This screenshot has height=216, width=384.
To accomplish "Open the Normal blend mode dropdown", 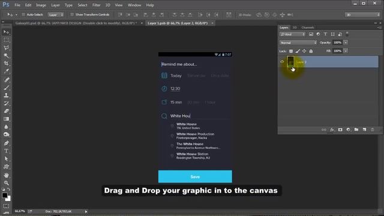I will pos(298,43).
